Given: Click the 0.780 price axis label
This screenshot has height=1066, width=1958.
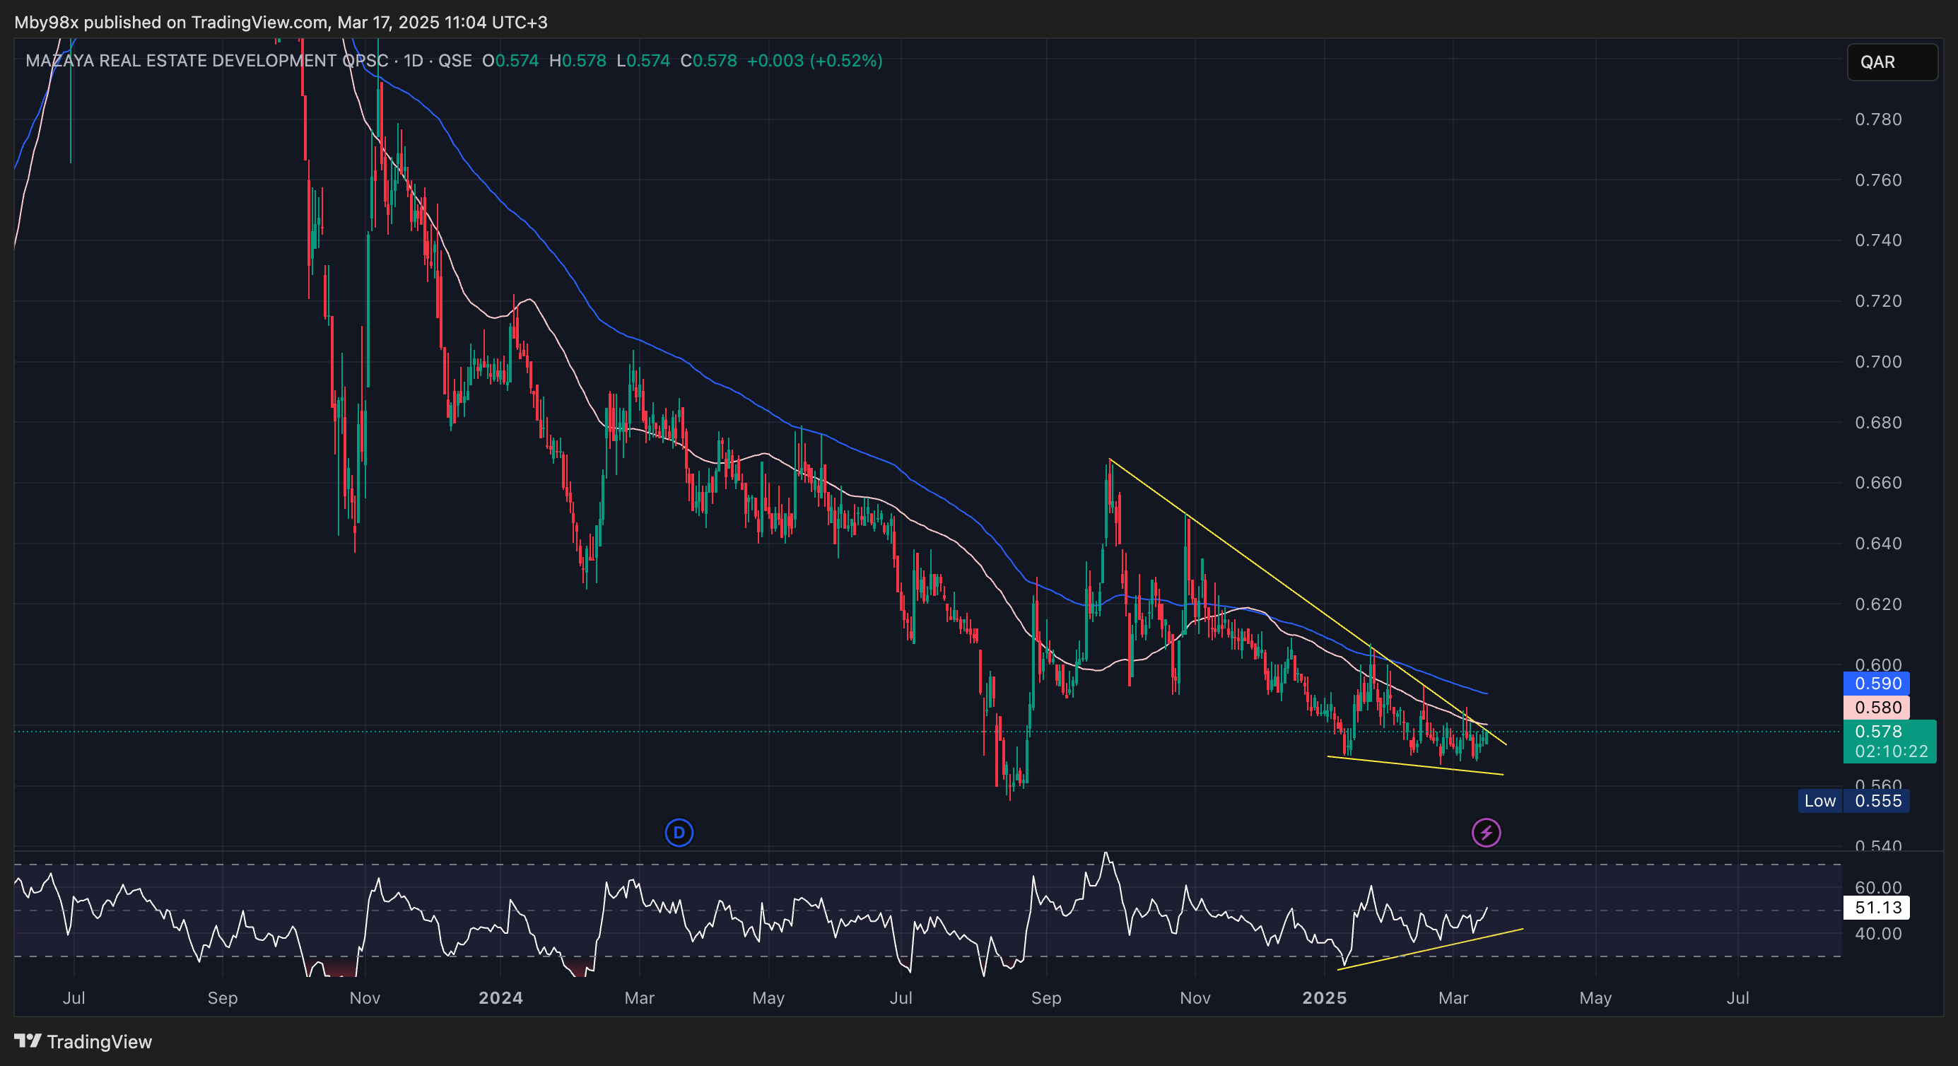Looking at the screenshot, I should [1878, 119].
